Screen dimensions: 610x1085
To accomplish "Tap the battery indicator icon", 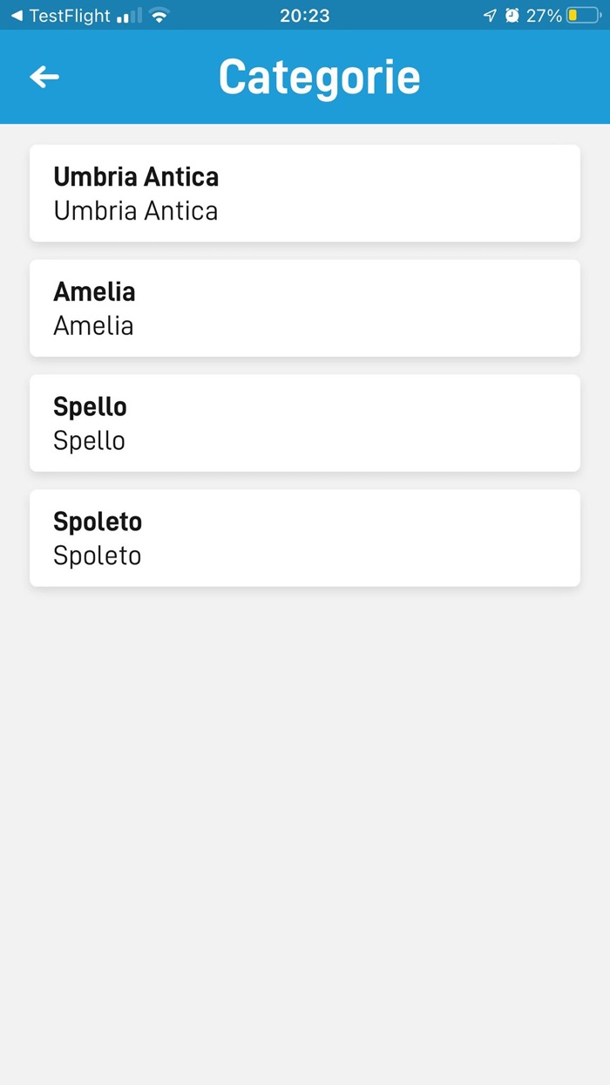I will click(x=584, y=16).
